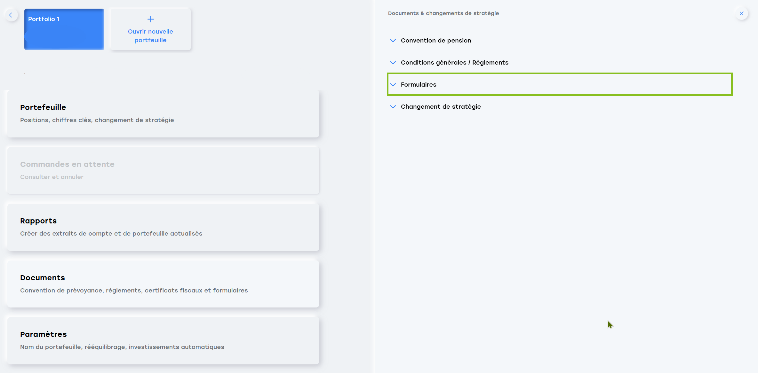The image size is (758, 373).
Task: Click 'Consulter et annuler' text
Action: [x=52, y=177]
